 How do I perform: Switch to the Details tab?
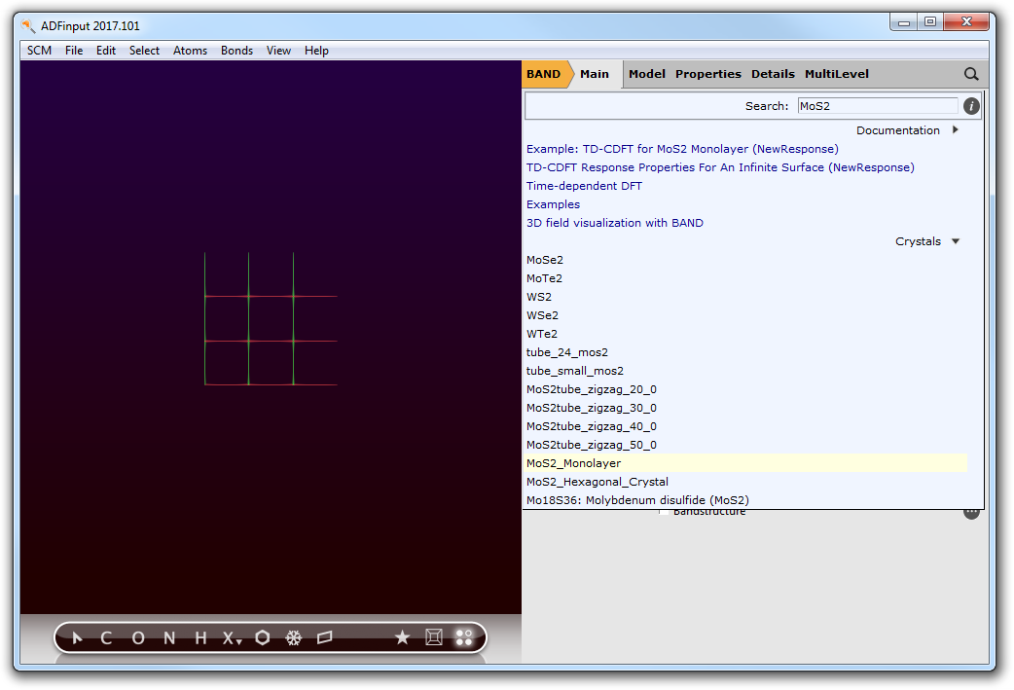click(x=773, y=74)
